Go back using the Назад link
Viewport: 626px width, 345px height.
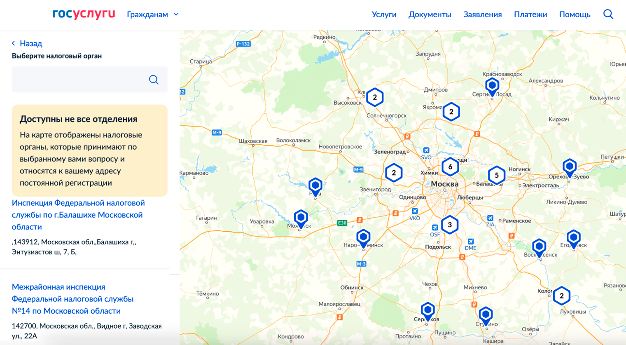point(27,43)
